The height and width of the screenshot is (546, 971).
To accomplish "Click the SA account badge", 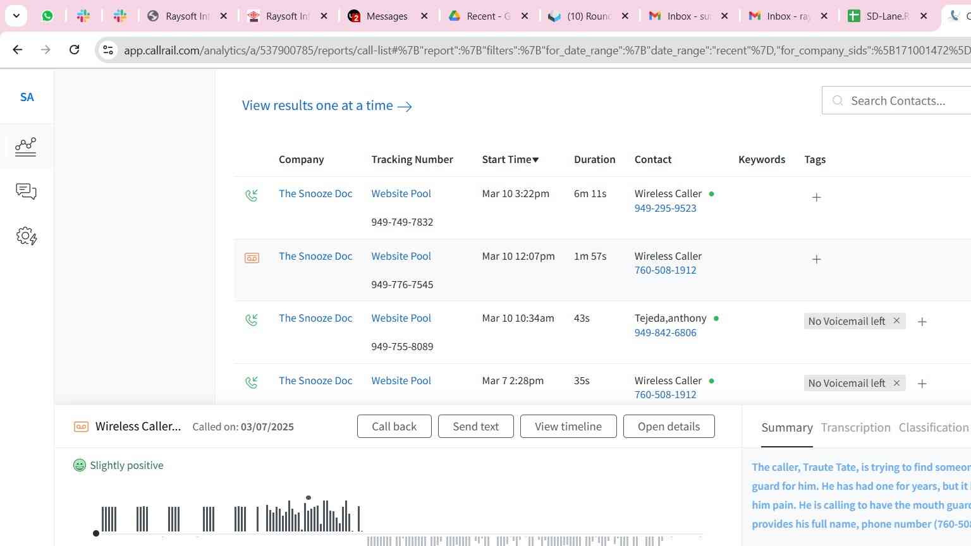I will click(x=27, y=97).
